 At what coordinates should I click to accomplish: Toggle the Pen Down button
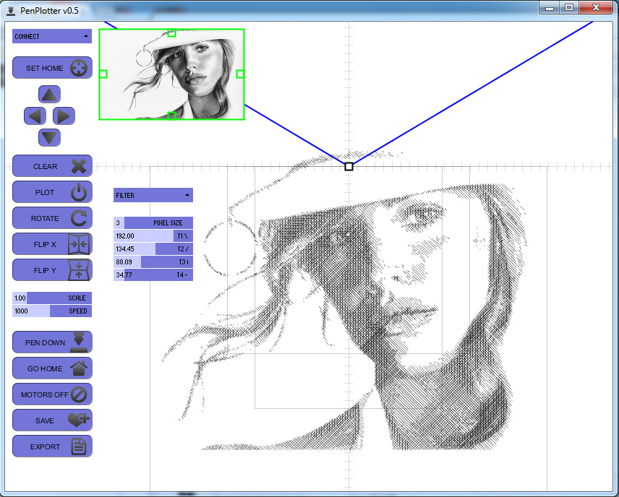52,342
